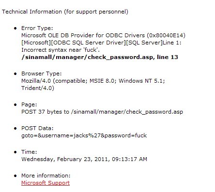Click the ODBC SQL Server Driver line

pyautogui.click(x=101, y=43)
